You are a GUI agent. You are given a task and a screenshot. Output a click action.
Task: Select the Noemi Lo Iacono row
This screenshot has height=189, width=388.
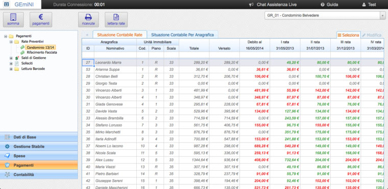(x=233, y=146)
